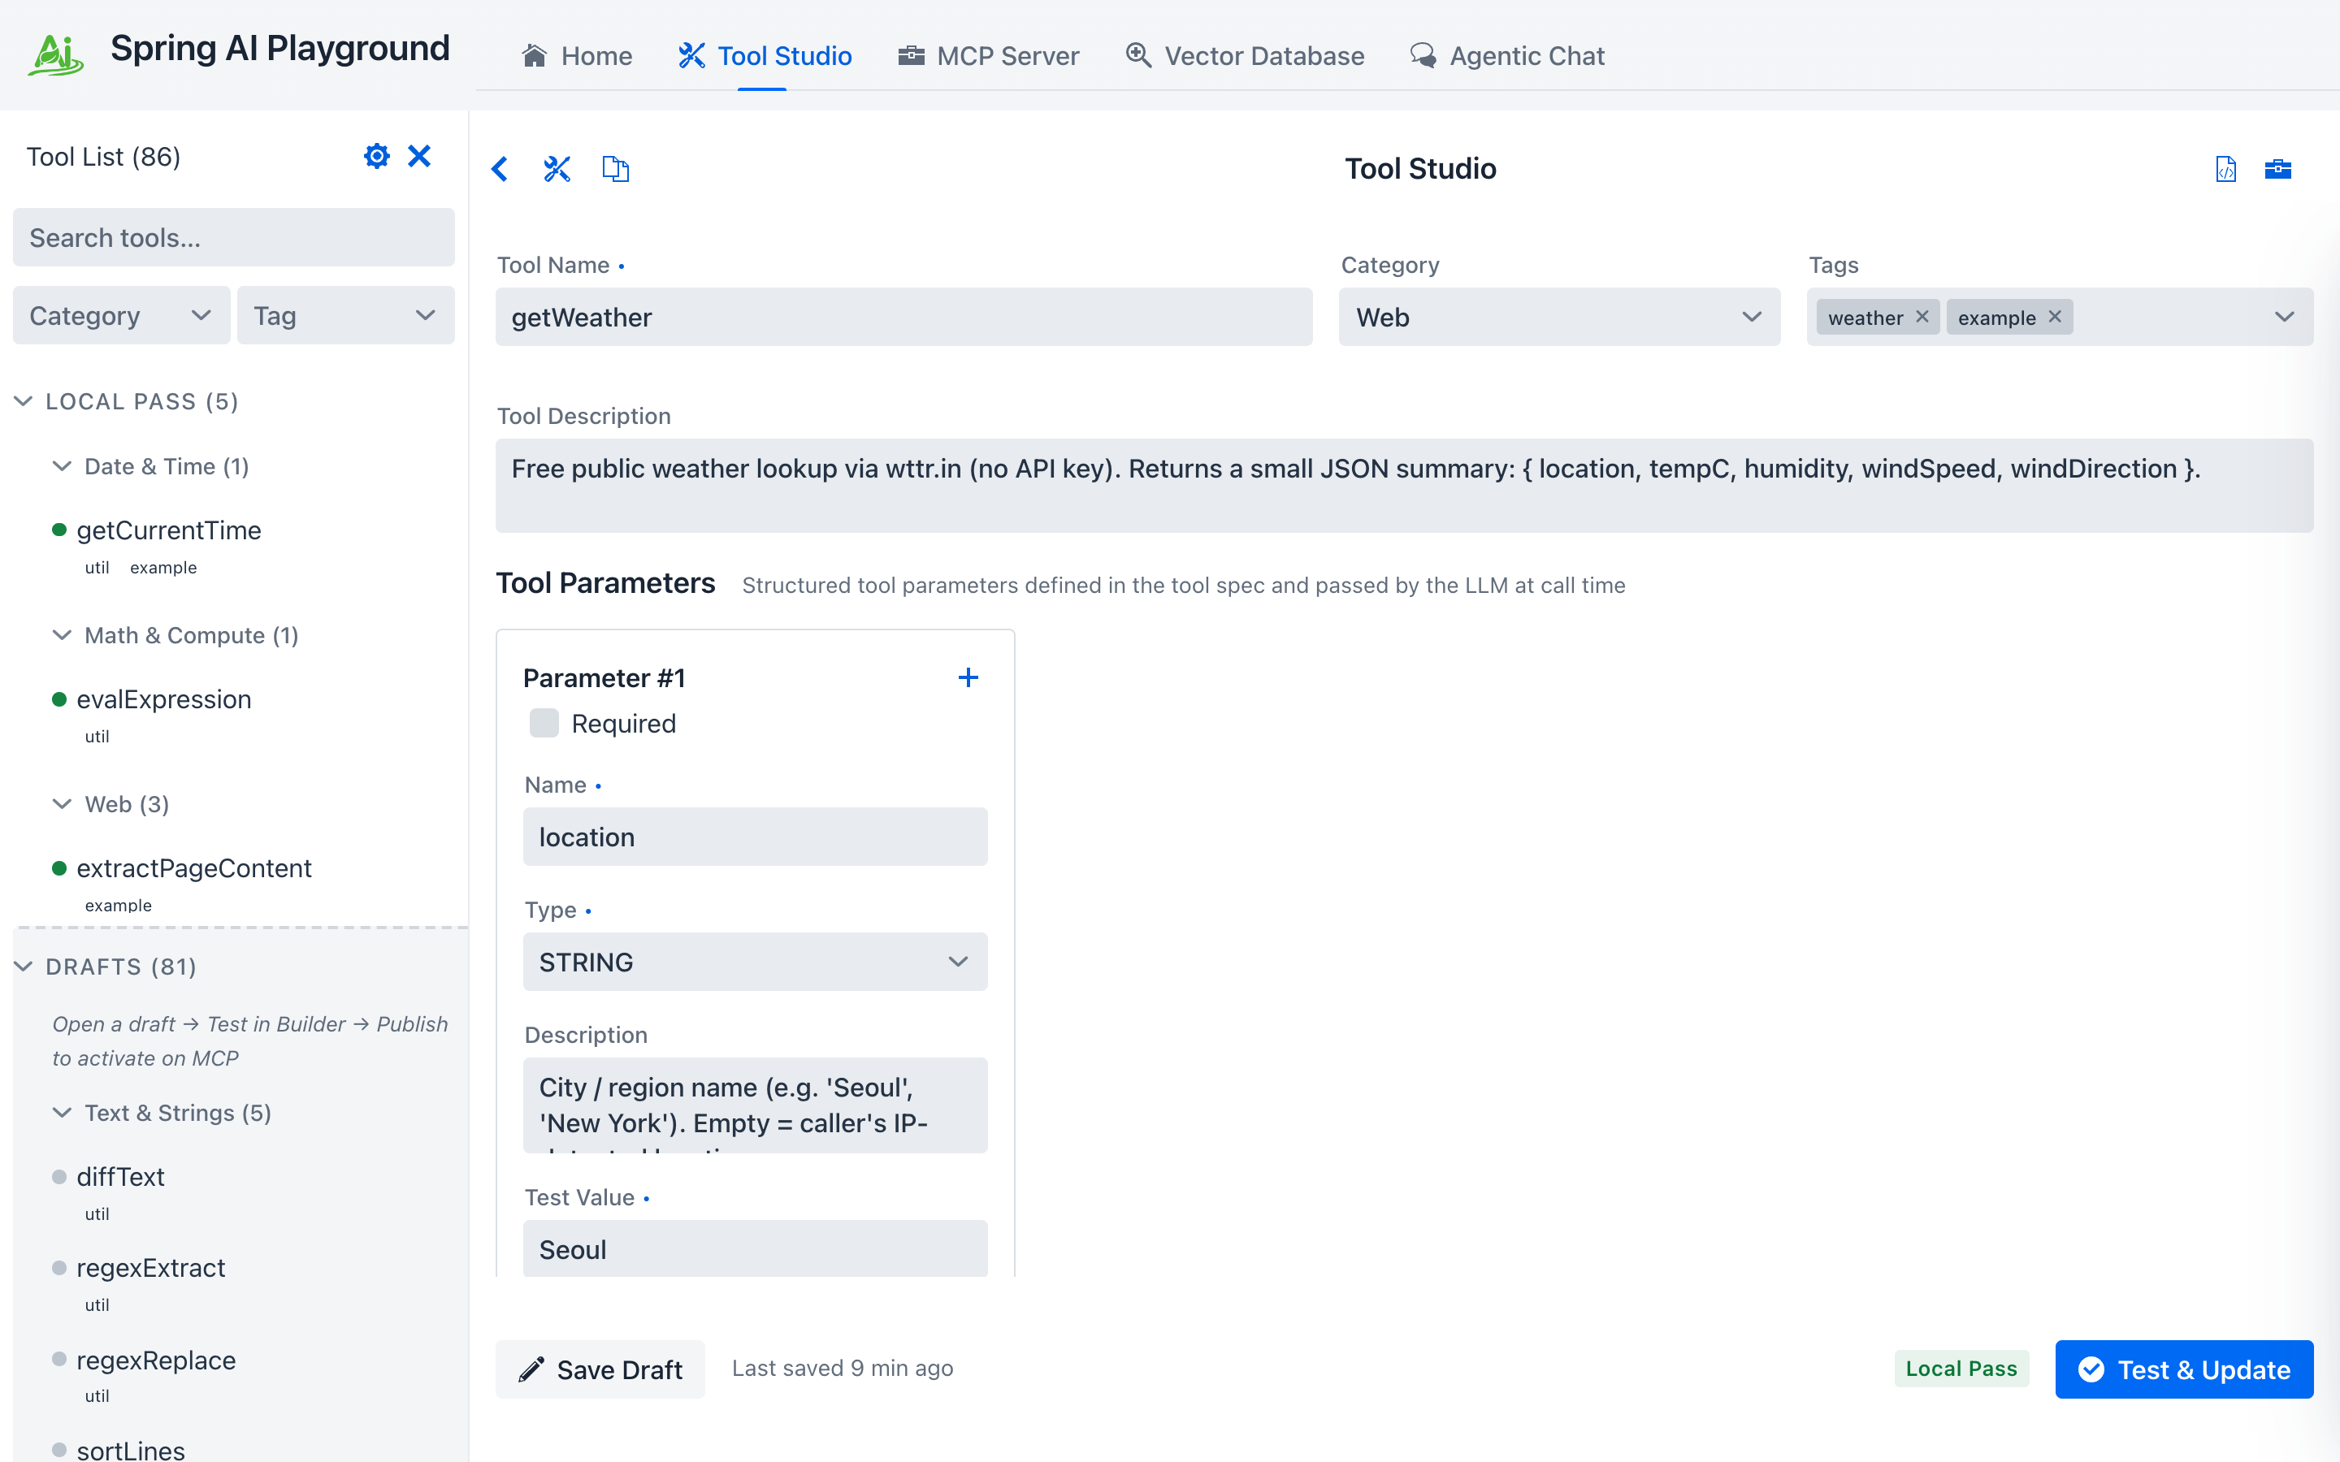The width and height of the screenshot is (2340, 1462).
Task: Click the 'Parameter #1' title
Action: tap(604, 678)
